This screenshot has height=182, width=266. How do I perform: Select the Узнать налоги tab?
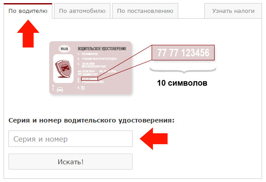(x=233, y=11)
